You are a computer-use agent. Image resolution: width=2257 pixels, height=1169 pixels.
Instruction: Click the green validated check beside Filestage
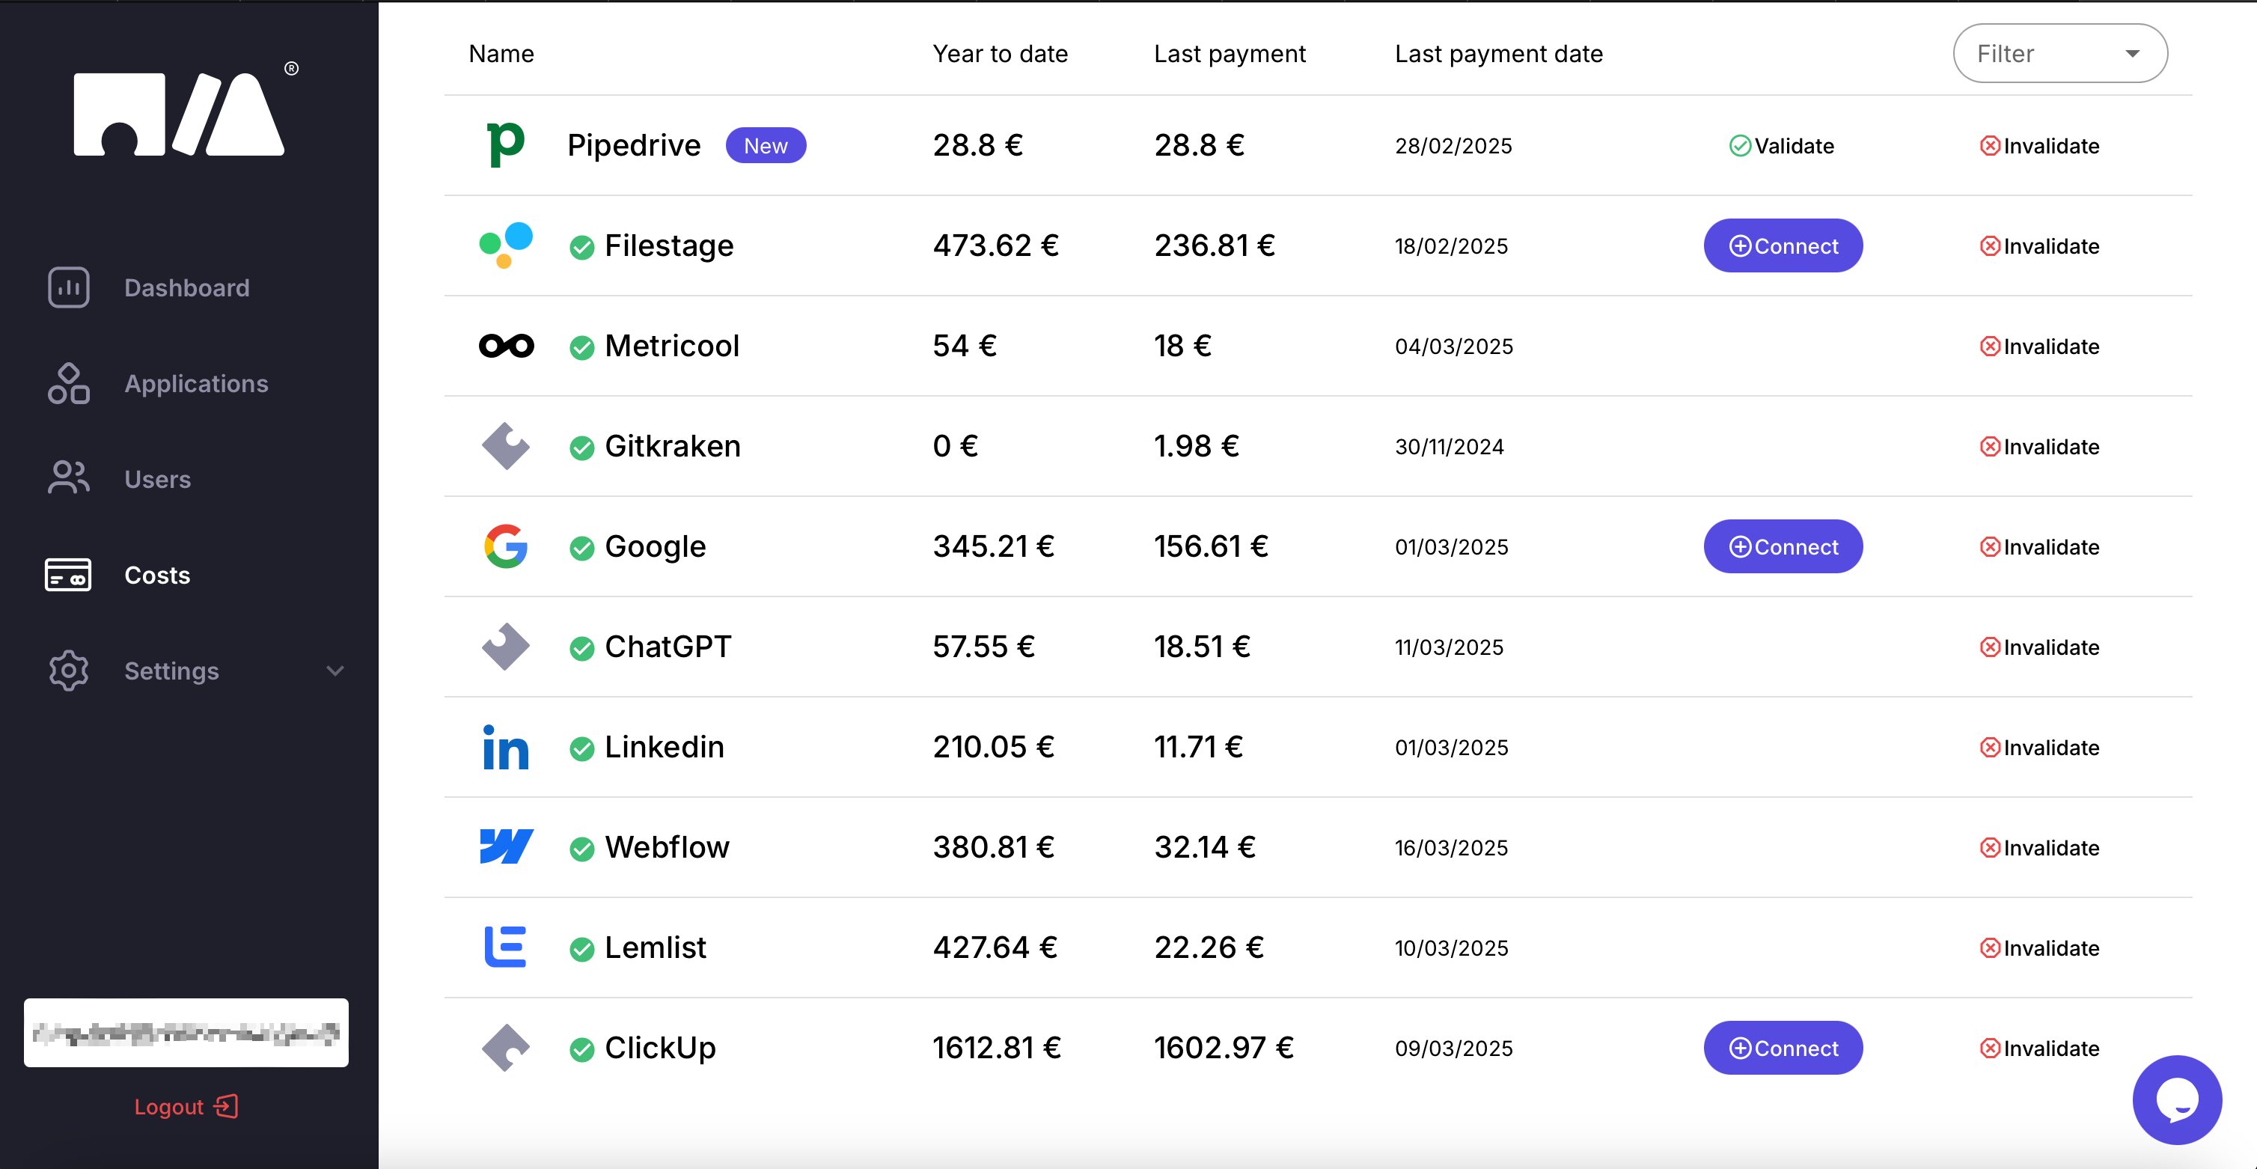click(x=581, y=247)
